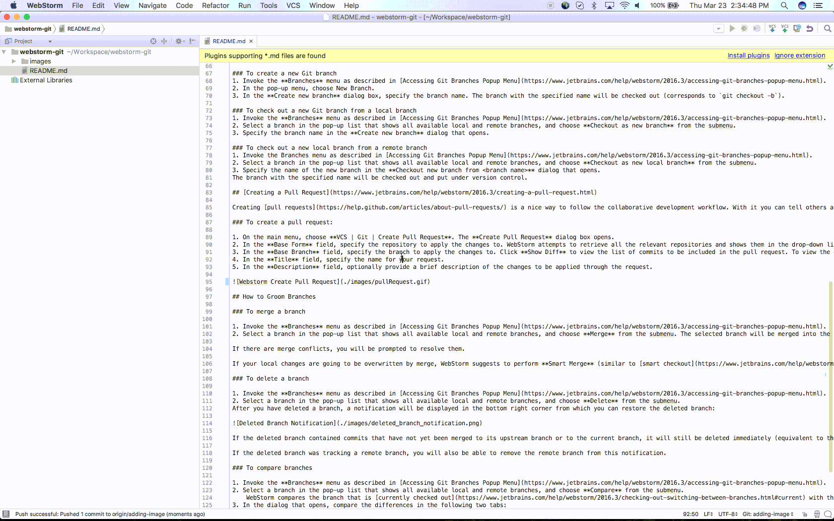Open the IDE event log bubble icon
Image resolution: width=834 pixels, height=521 pixels.
[x=828, y=514]
